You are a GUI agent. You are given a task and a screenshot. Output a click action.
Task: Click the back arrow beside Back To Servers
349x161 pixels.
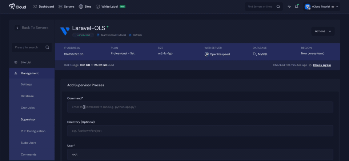[17, 28]
